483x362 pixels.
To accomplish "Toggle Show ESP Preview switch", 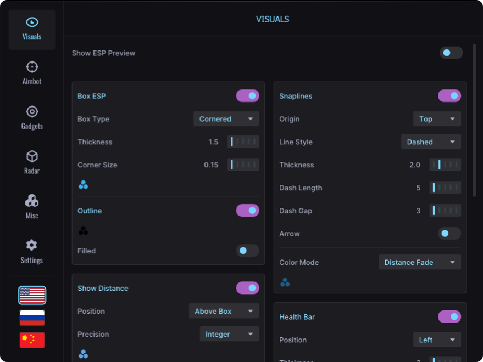I will pyautogui.click(x=451, y=53).
